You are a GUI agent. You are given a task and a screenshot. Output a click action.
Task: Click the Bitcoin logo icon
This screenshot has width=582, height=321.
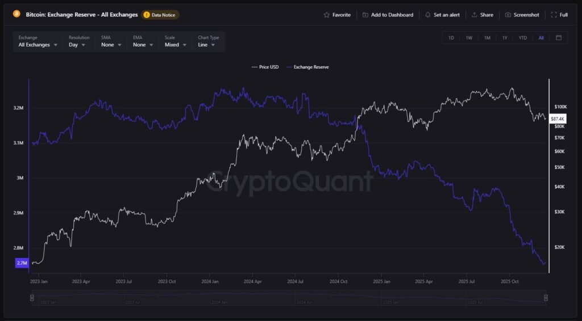coord(16,14)
